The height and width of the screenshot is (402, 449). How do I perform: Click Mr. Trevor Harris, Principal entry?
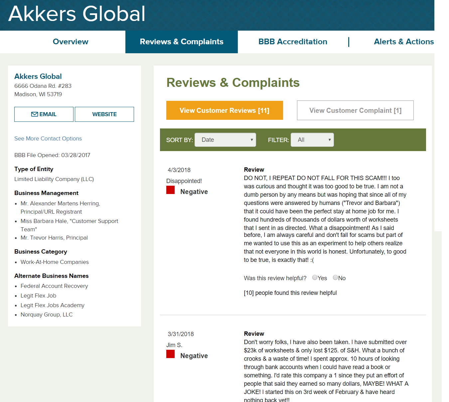pos(54,238)
